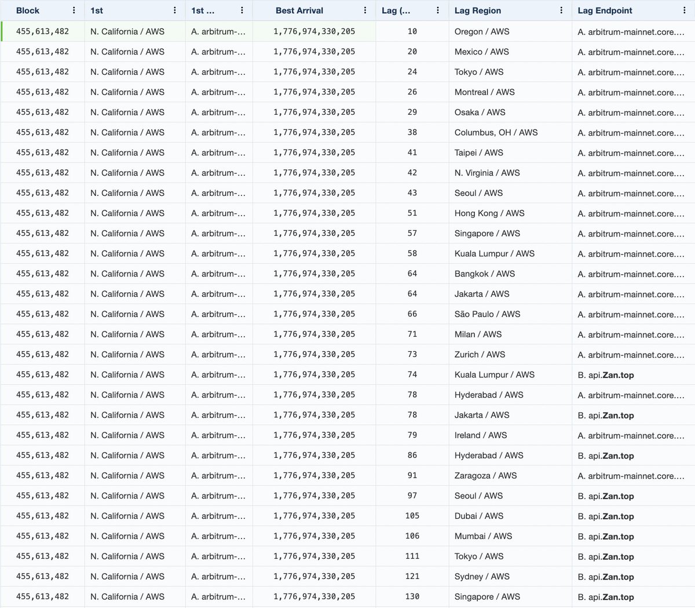The image size is (695, 608).
Task: Open the Best Arrival column menu icon
Action: coord(365,10)
